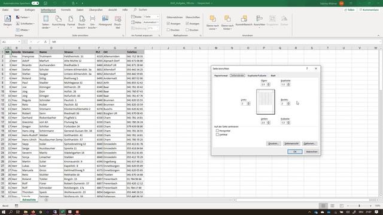Click the Drucken... button in dialog
This screenshot has height=215, width=383.
point(273,143)
